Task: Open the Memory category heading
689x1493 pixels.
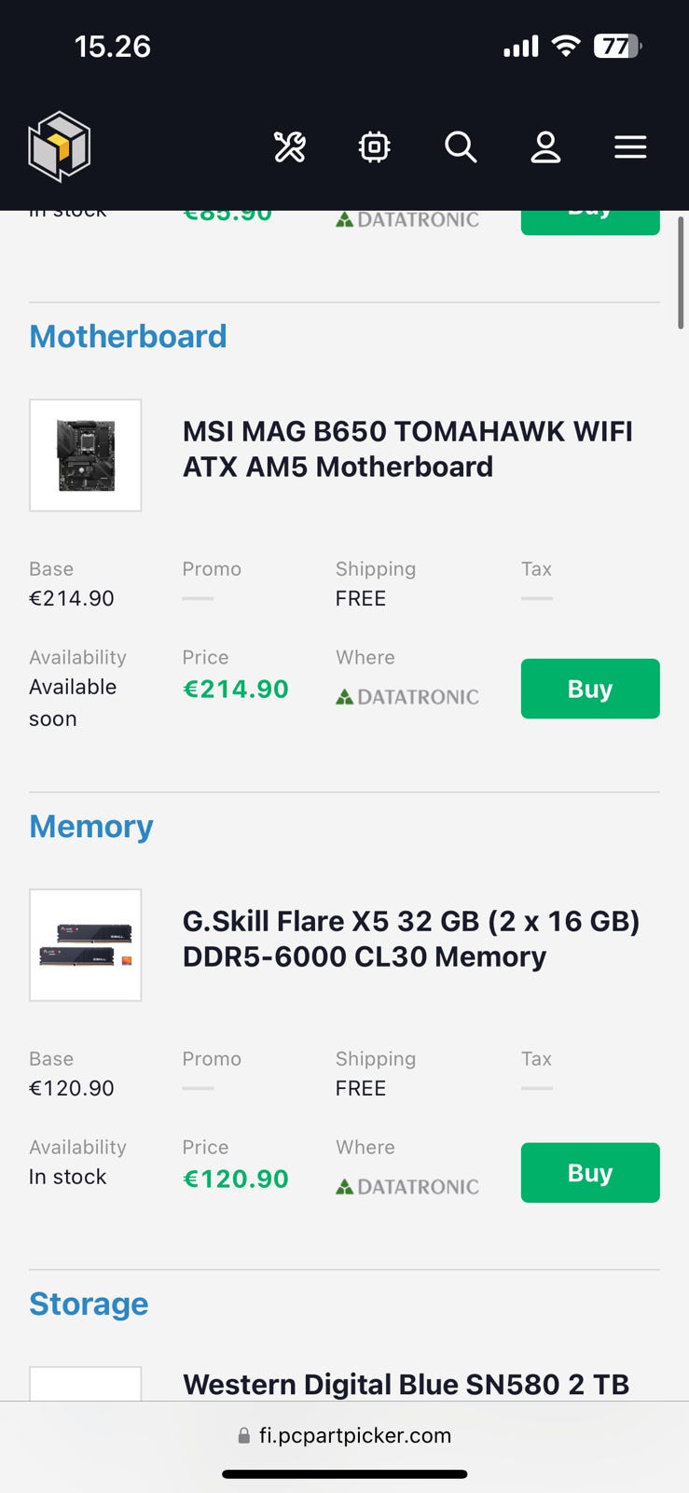Action: 91,827
